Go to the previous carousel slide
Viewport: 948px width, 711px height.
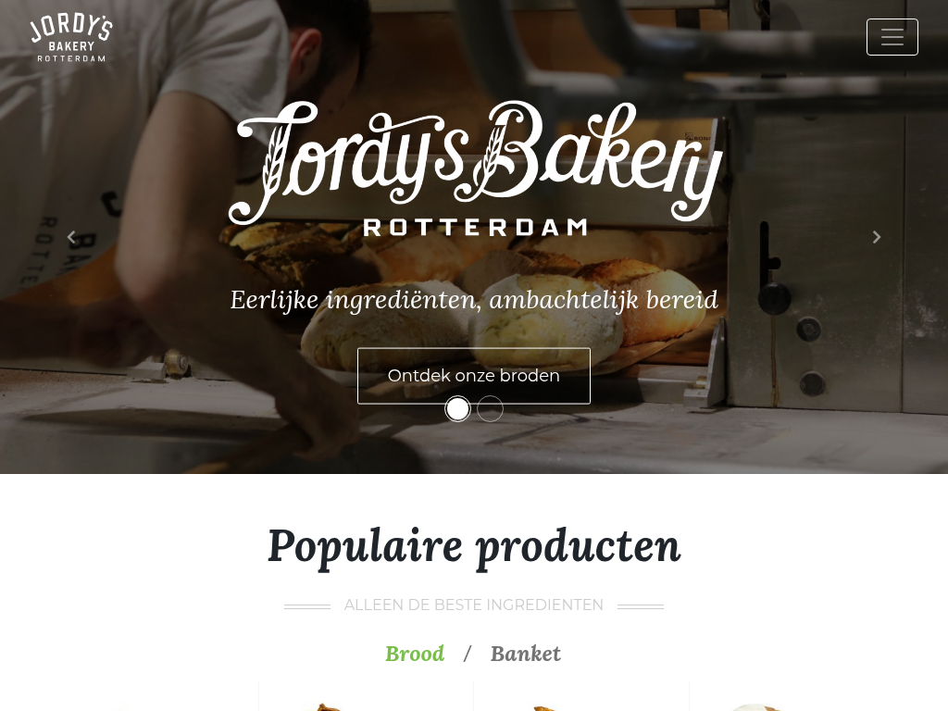tap(71, 237)
